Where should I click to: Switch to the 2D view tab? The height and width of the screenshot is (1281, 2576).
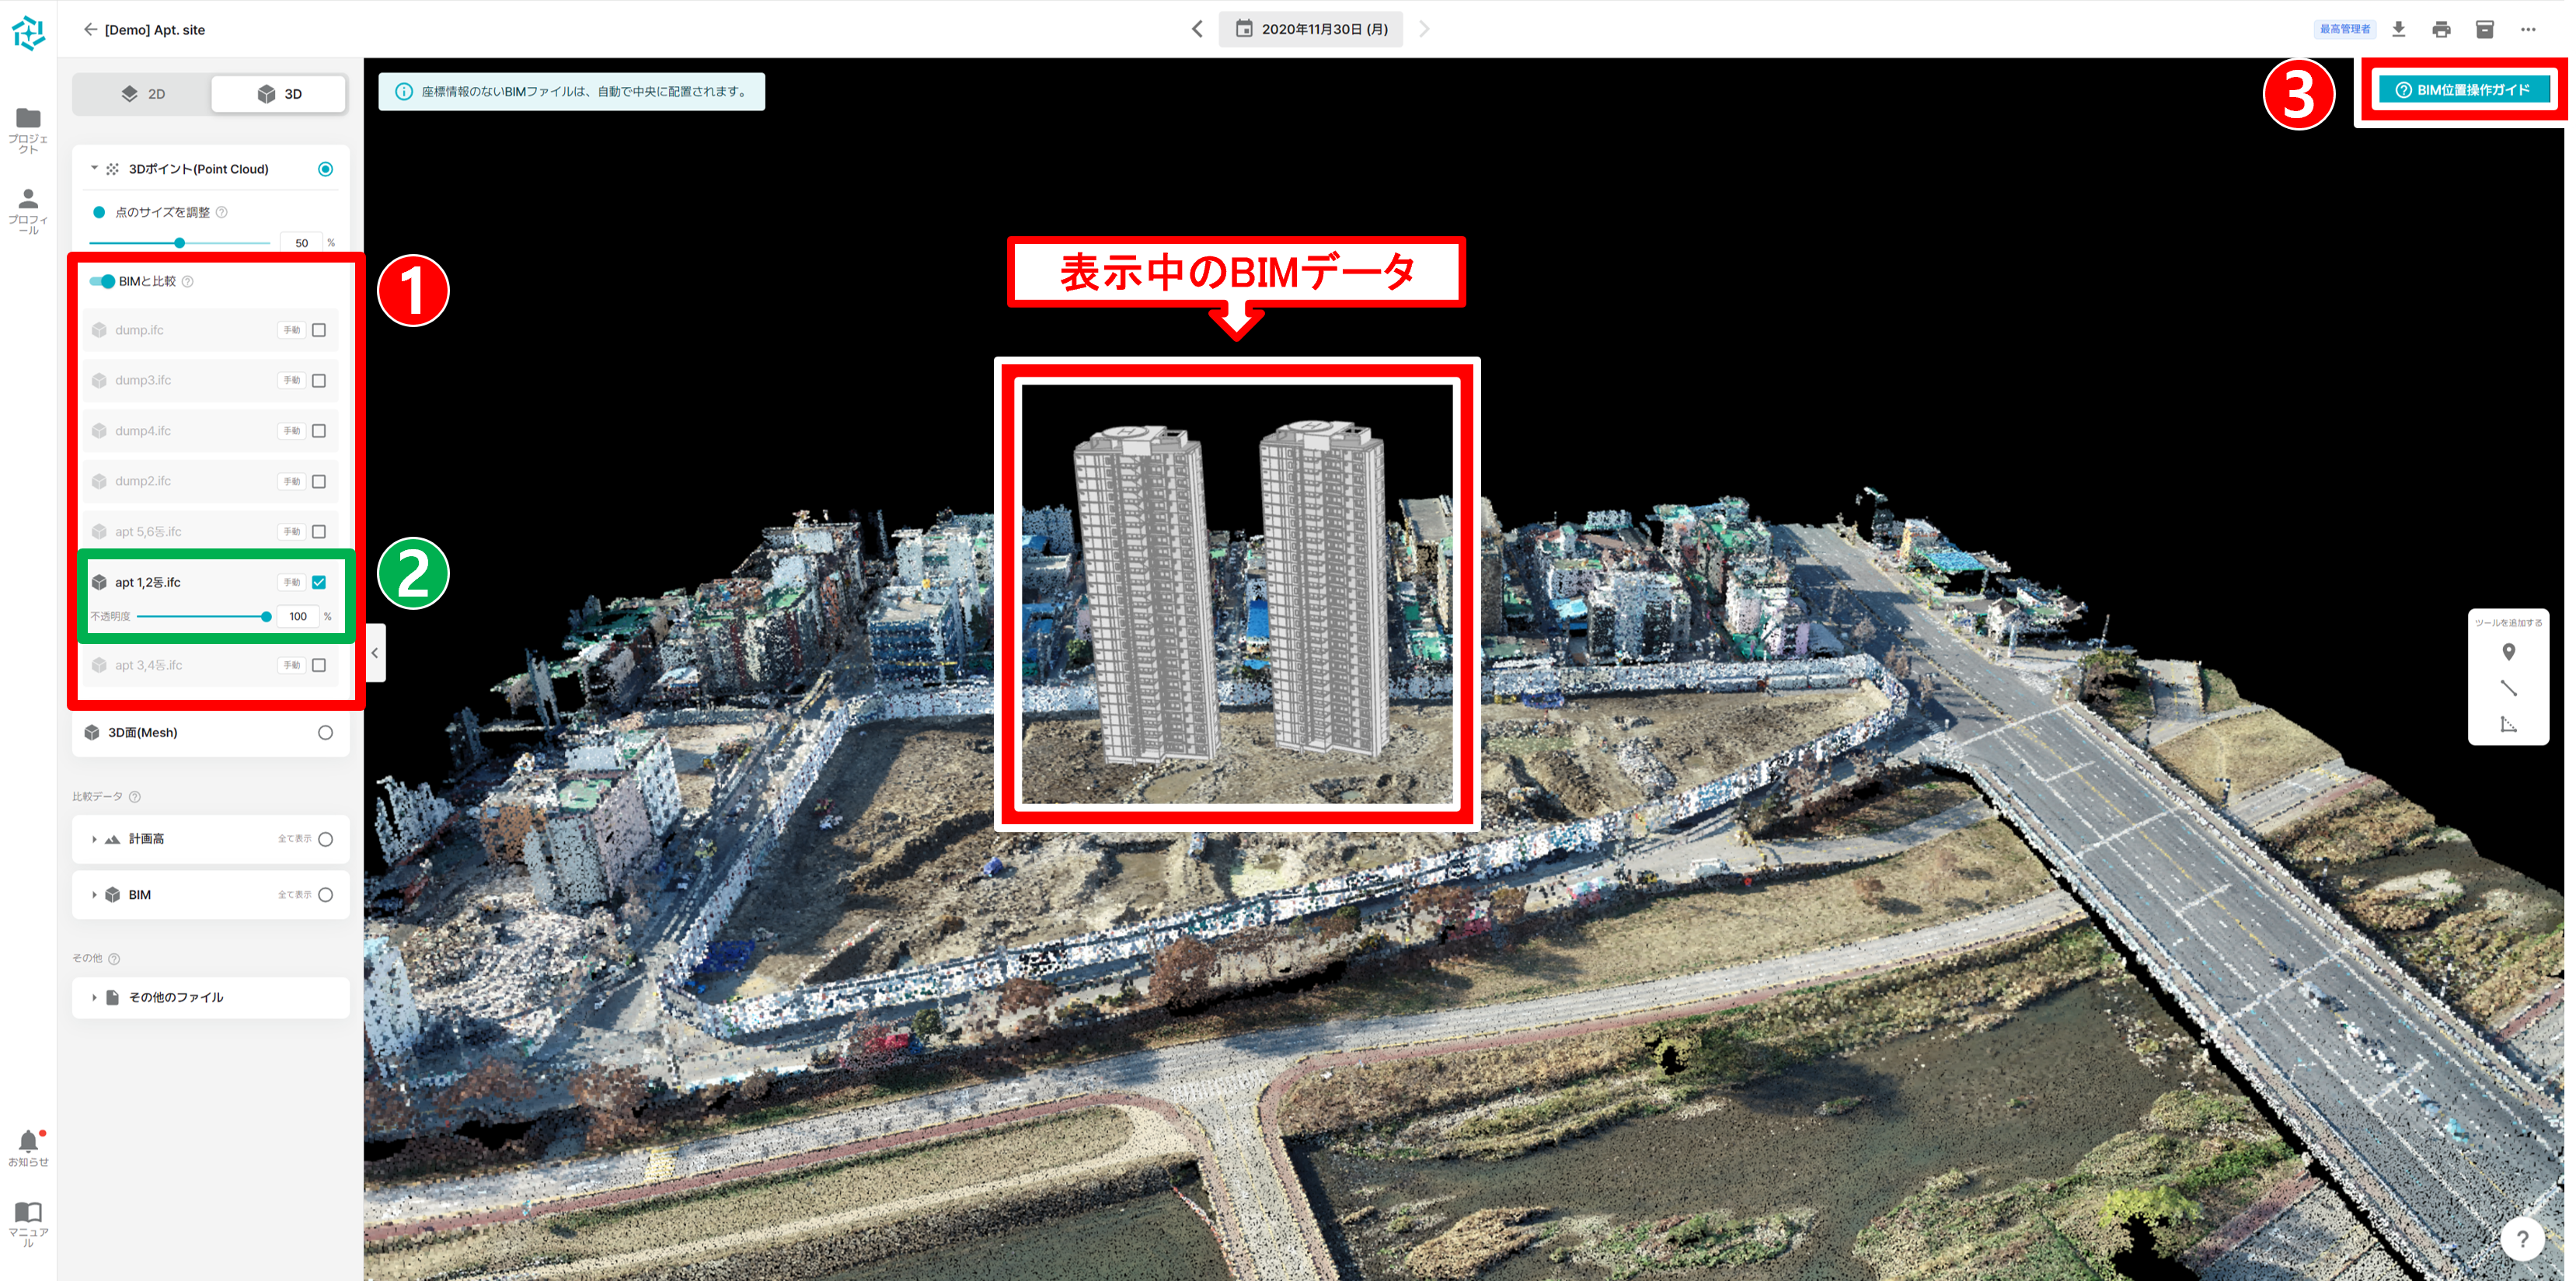(143, 94)
